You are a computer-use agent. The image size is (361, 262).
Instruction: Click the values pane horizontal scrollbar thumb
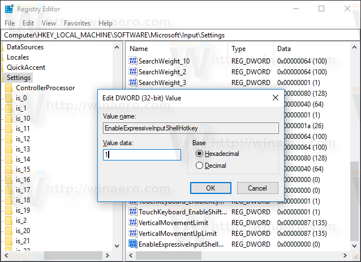(169, 255)
